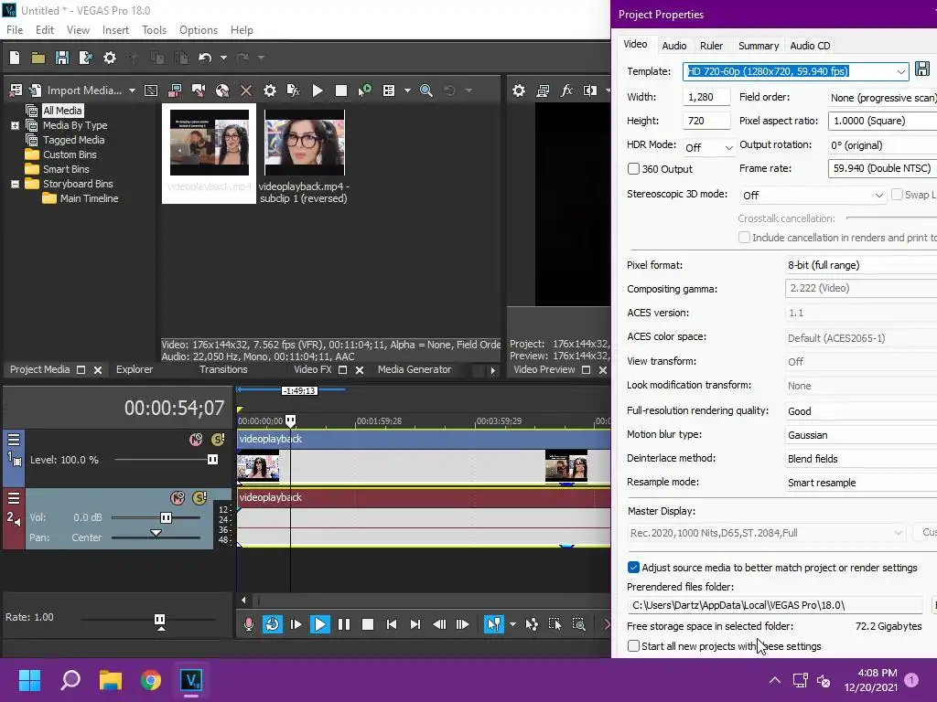Open Media Properties gear in Project Media toolbar
This screenshot has width=937, height=702.
pos(270,90)
